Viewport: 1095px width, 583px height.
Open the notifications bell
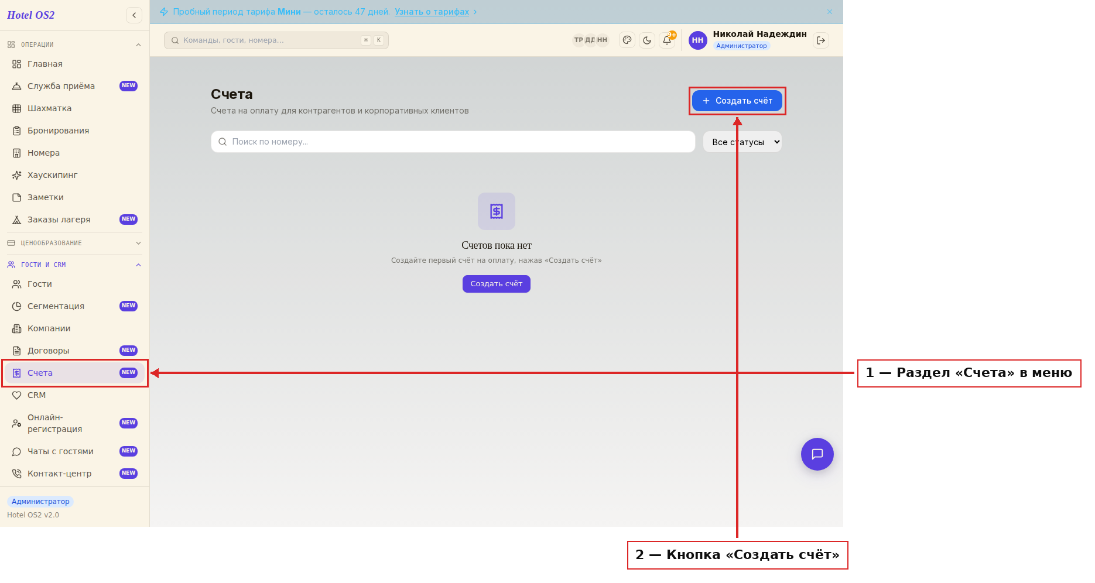(x=667, y=40)
